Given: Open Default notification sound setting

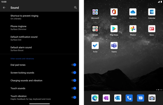Looking at the screenshot, I should pyautogui.click(x=39, y=38).
